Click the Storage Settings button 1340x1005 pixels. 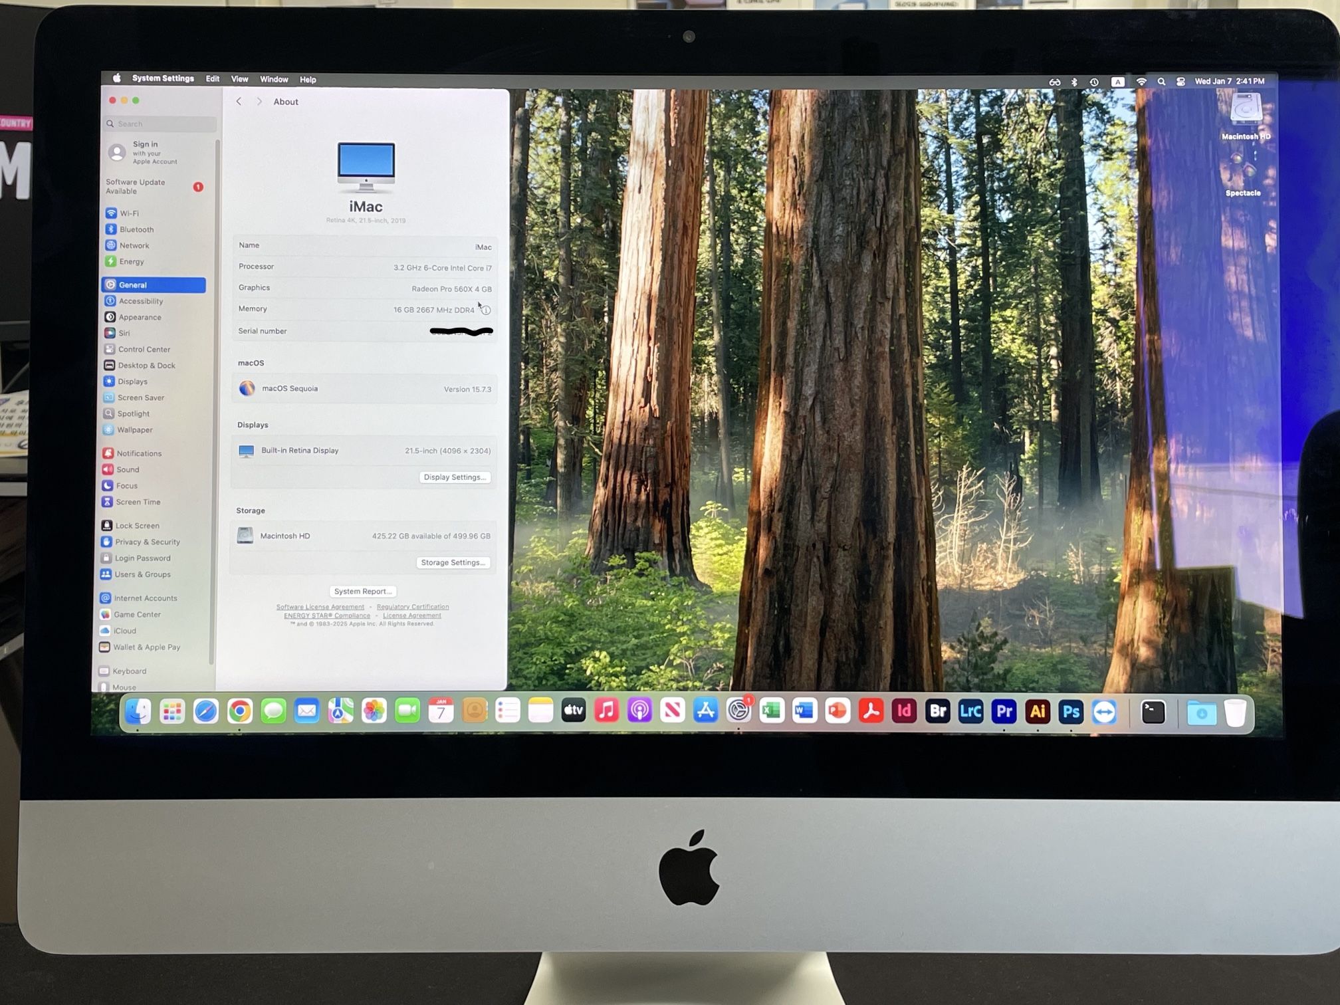tap(453, 563)
